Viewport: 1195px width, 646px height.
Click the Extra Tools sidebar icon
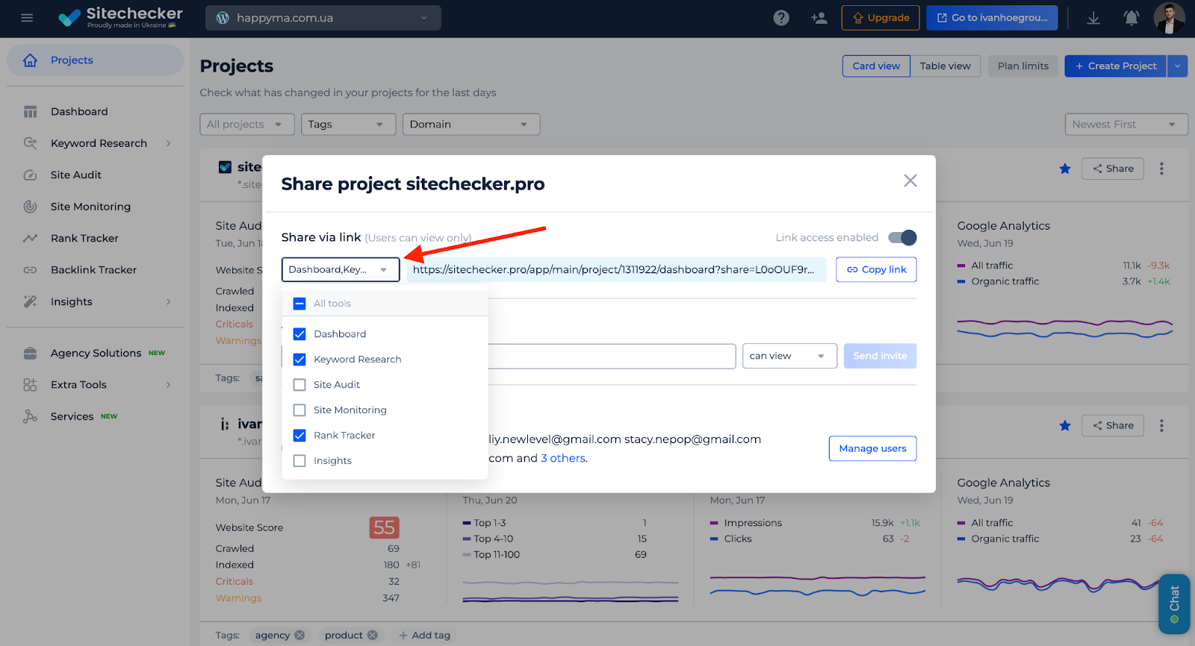(30, 385)
